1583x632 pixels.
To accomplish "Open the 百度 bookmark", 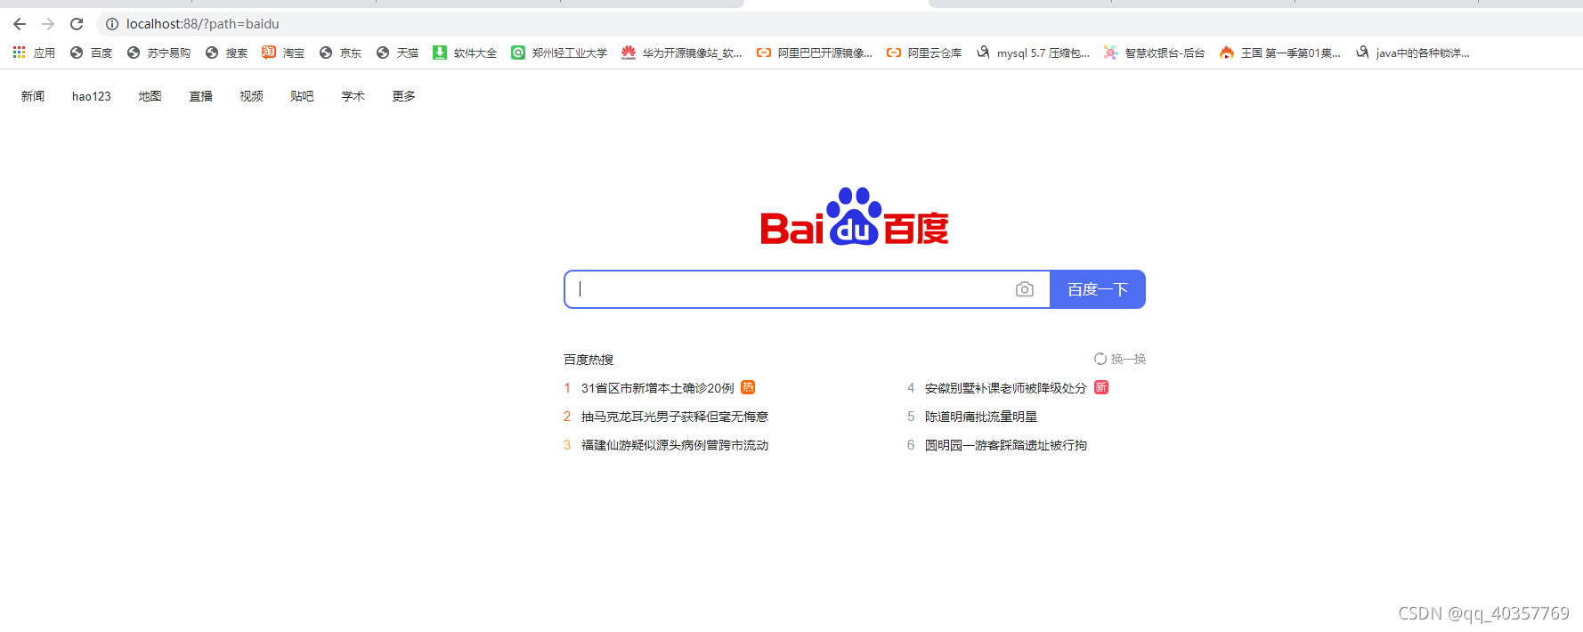I will point(91,53).
